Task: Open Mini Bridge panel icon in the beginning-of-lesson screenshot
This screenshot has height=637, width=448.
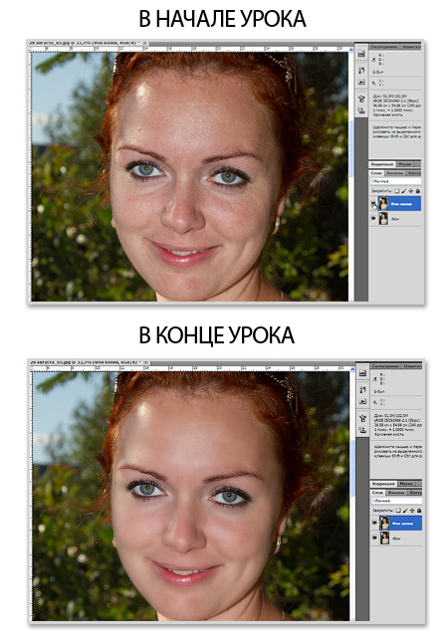Action: [361, 54]
